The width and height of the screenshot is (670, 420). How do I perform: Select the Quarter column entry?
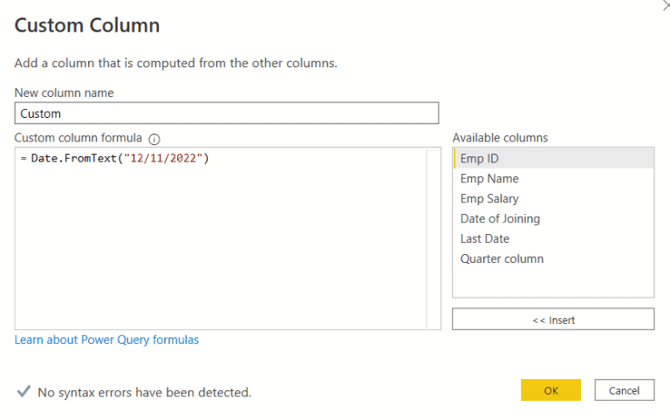[553, 258]
